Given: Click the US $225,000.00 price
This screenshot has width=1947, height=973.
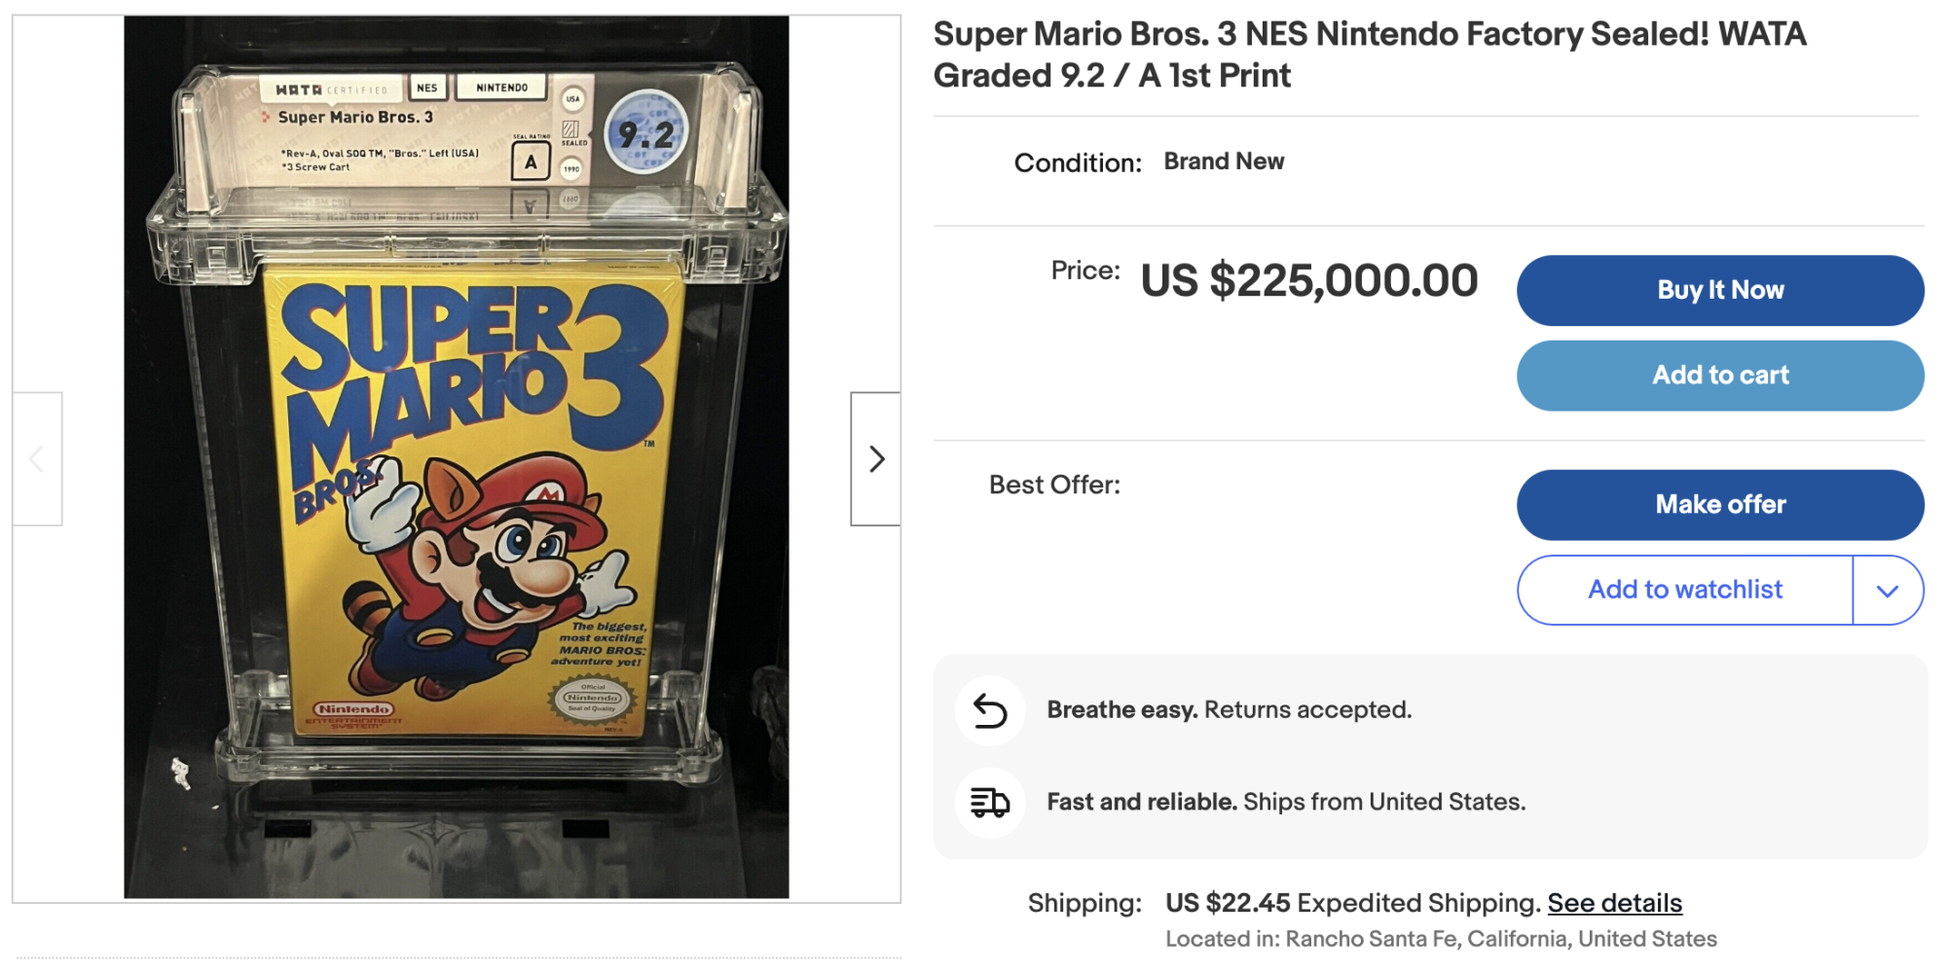Looking at the screenshot, I should (x=1308, y=281).
